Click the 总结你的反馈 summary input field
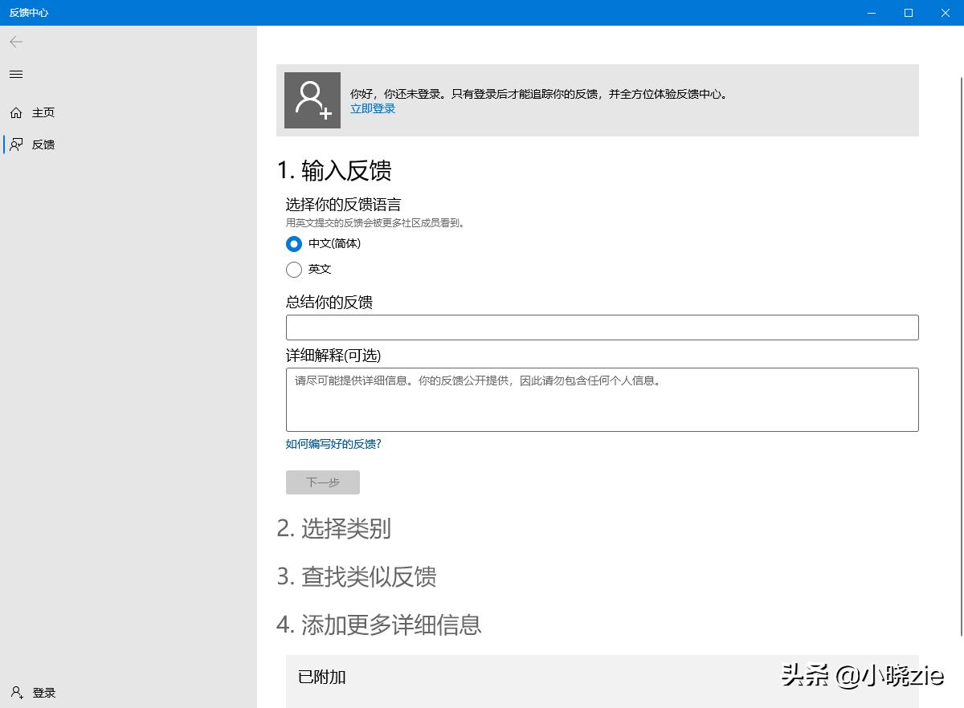This screenshot has height=708, width=964. pyautogui.click(x=602, y=327)
